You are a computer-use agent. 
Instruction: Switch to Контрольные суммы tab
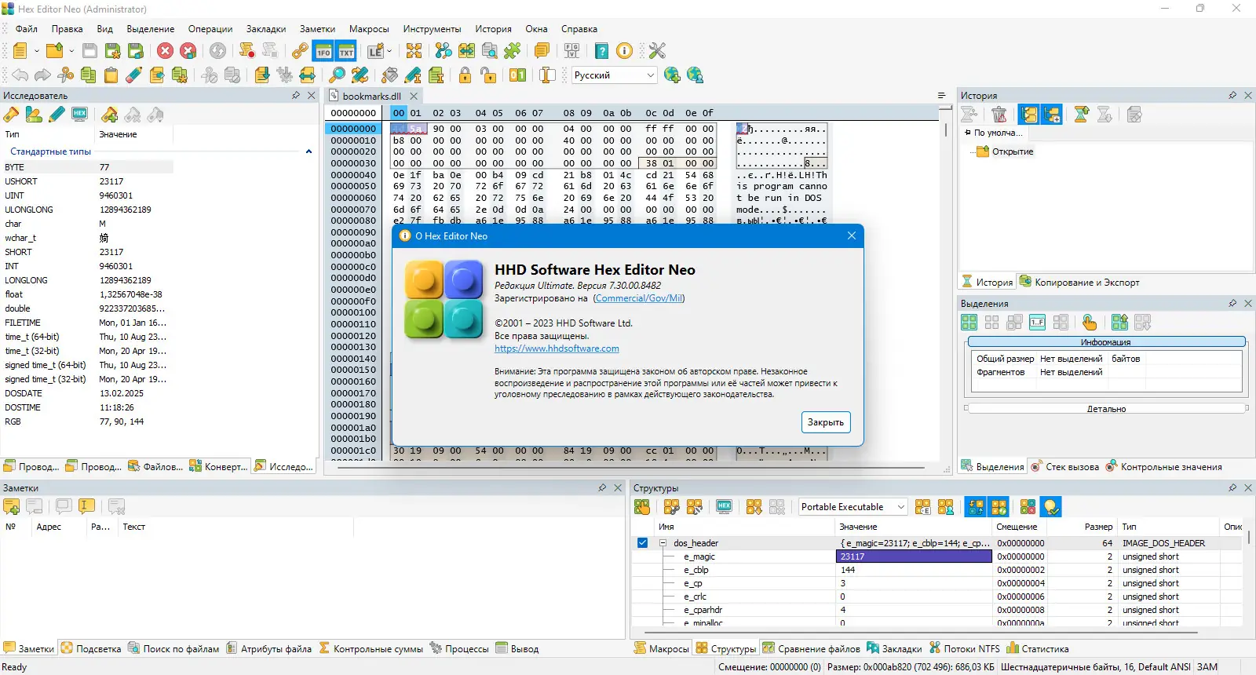coord(371,648)
